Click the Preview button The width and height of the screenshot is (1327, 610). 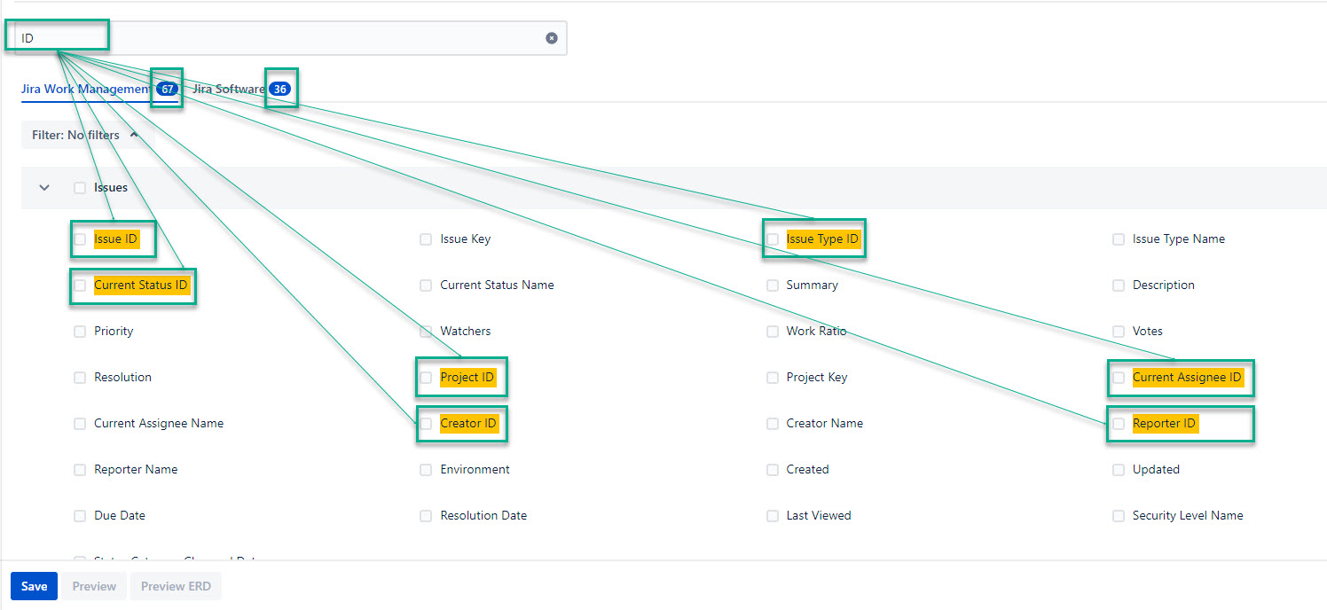click(94, 586)
